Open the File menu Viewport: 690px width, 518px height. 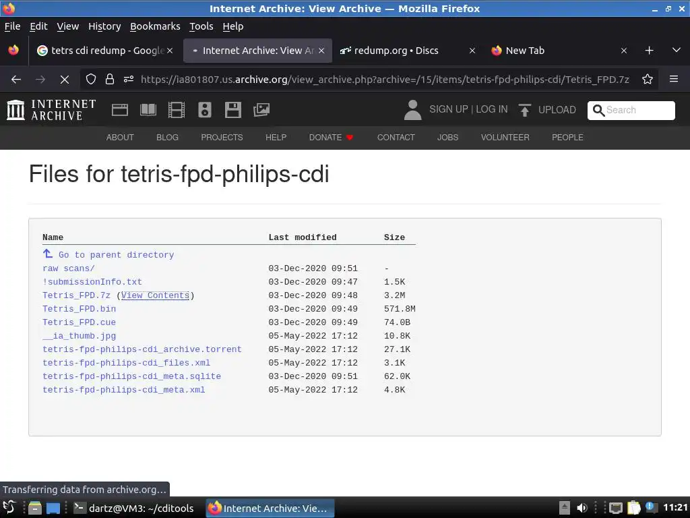tap(12, 26)
